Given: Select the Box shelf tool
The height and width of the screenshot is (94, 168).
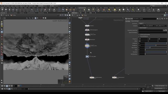Looking at the screenshot, I should point(2,10).
